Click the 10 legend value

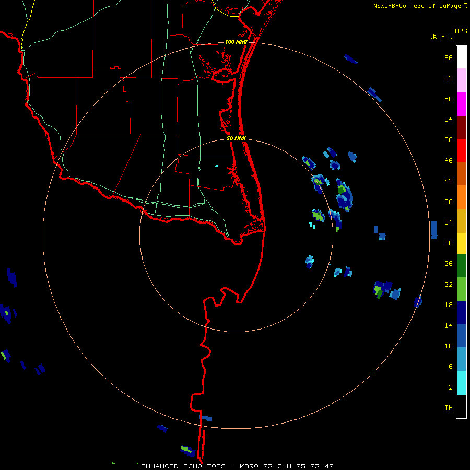[449, 346]
